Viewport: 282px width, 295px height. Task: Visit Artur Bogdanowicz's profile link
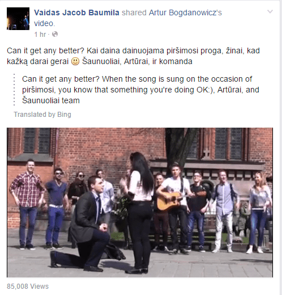[x=185, y=12]
